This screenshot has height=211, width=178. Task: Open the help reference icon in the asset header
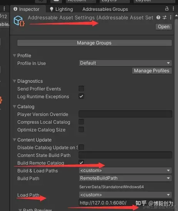coord(158,17)
